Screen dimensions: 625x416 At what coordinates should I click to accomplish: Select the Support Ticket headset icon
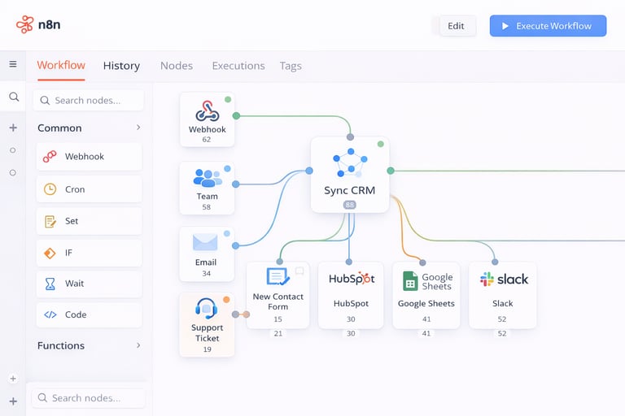tap(207, 309)
